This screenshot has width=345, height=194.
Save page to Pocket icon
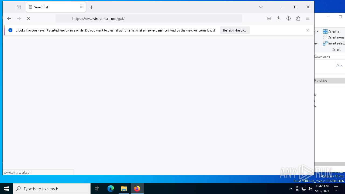click(x=269, y=18)
